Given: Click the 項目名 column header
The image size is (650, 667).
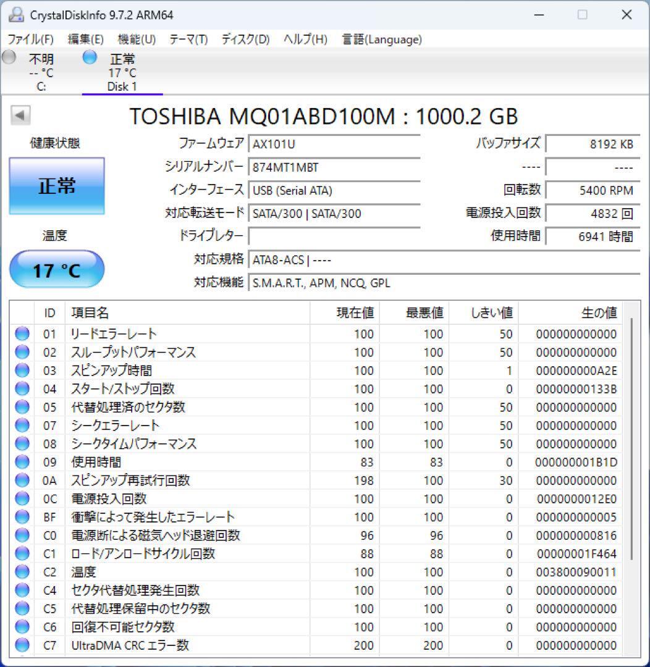Looking at the screenshot, I should click(x=90, y=313).
